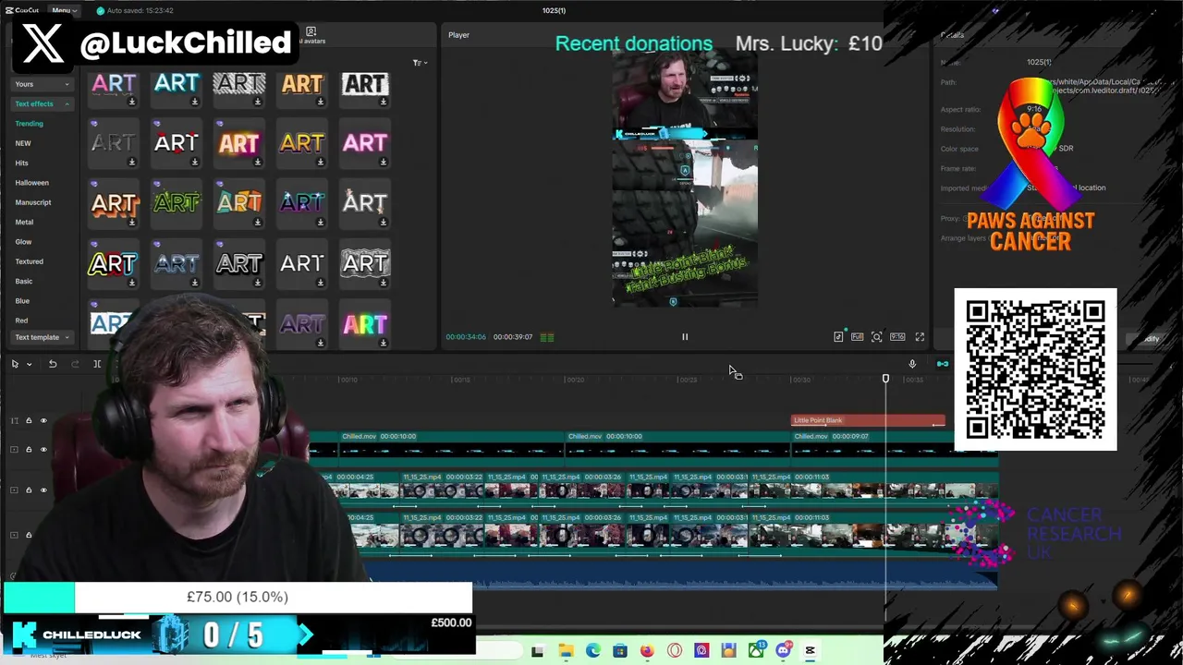This screenshot has width=1183, height=665.
Task: Redo the last undone edit
Action: click(x=75, y=364)
